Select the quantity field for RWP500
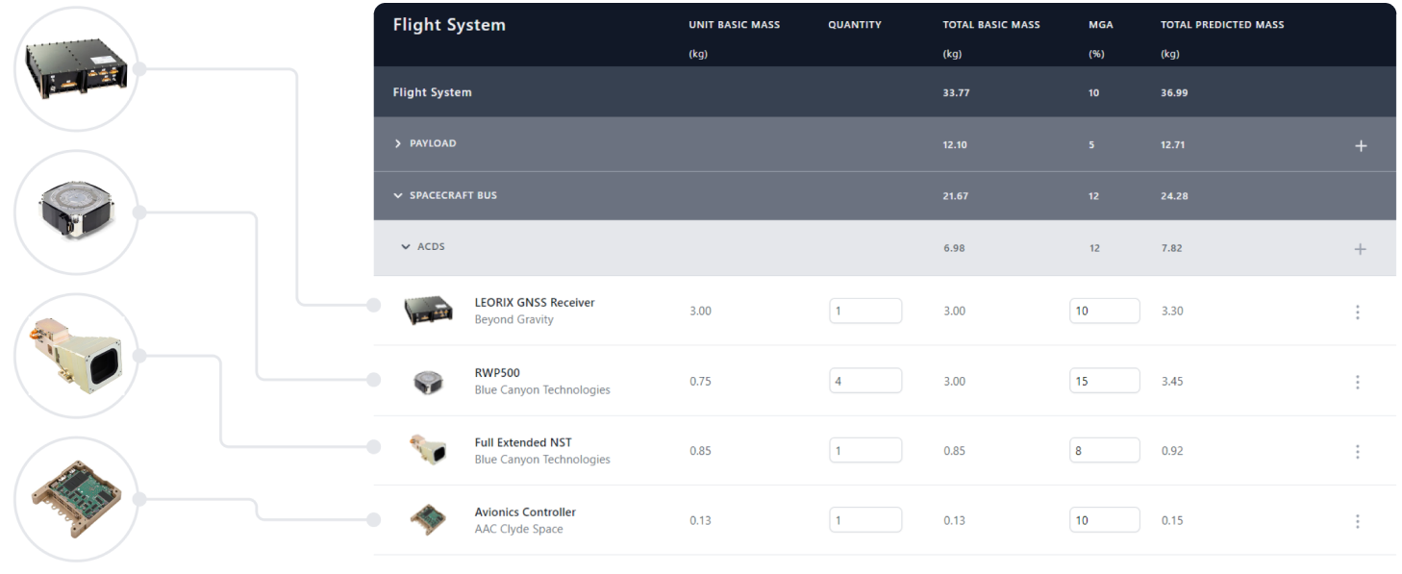Screen dimensions: 1402x574 pyautogui.click(x=865, y=380)
